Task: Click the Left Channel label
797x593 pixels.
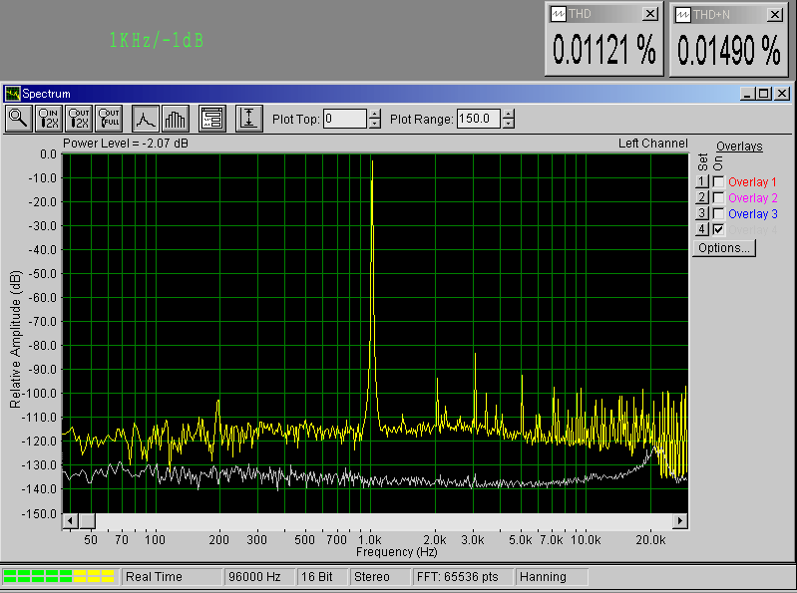Action: click(652, 144)
